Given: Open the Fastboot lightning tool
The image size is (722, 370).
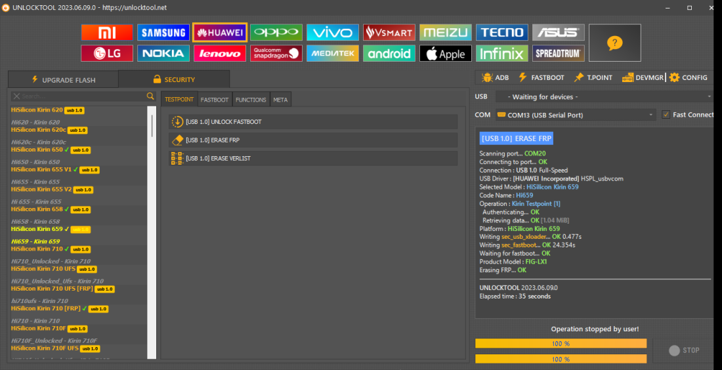Looking at the screenshot, I should [541, 77].
